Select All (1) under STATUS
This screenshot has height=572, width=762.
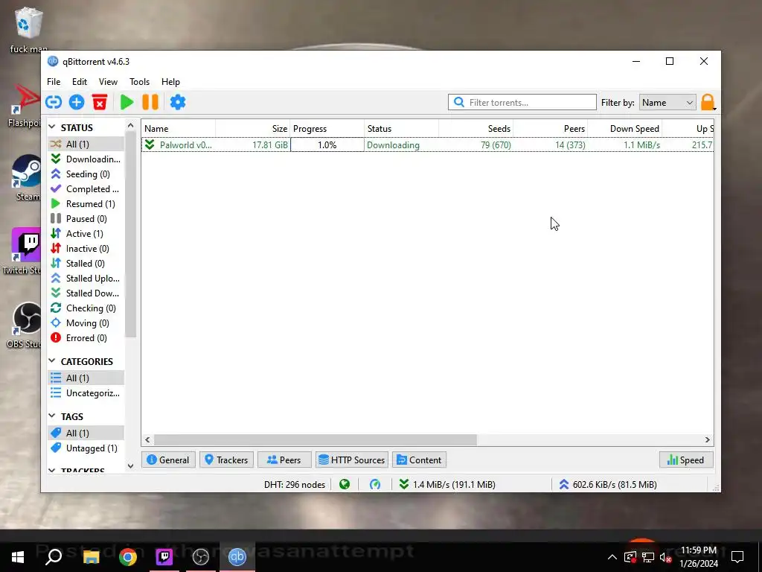(x=86, y=144)
